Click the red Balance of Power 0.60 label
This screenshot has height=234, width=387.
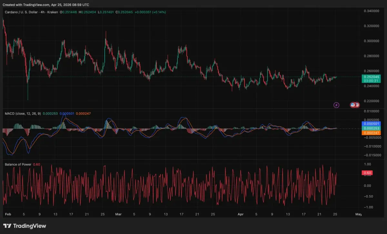coord(368,173)
